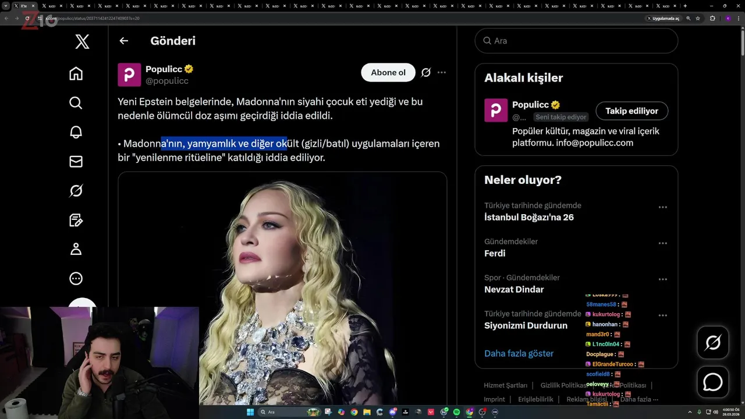
Task: Click the address bar URL
Action: 93,18
